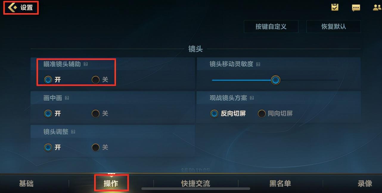Turn off 瞄准镜头辅助 by selecting 关
This screenshot has height=193, width=382.
[x=100, y=80]
